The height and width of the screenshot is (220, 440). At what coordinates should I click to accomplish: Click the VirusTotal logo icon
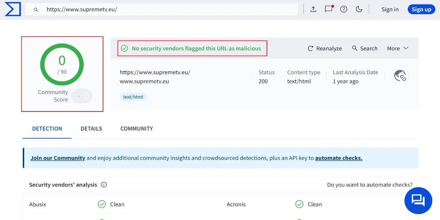tap(12, 9)
